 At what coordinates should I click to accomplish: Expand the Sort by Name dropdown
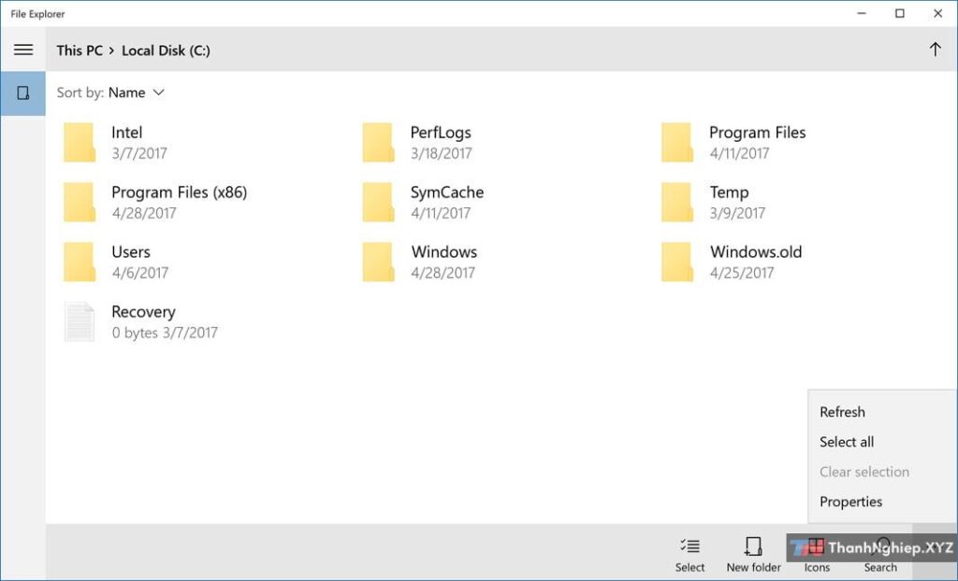click(110, 92)
